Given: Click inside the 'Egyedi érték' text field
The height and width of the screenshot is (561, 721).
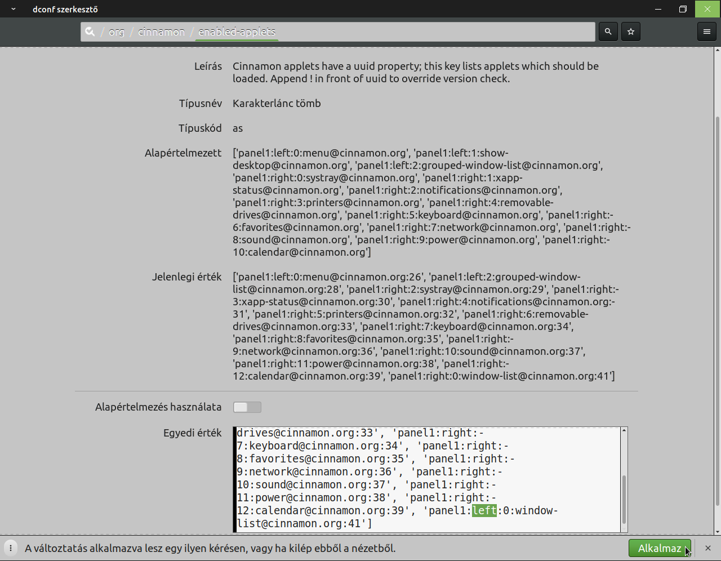Looking at the screenshot, I should [x=428, y=480].
